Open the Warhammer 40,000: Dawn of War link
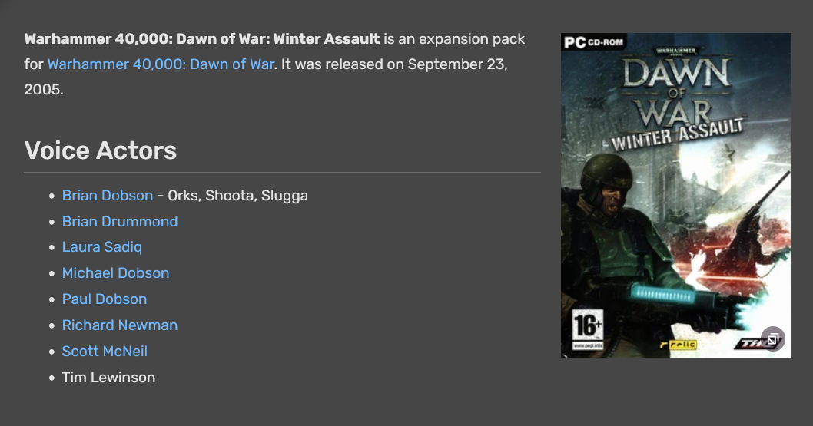This screenshot has height=426, width=813. point(161,64)
